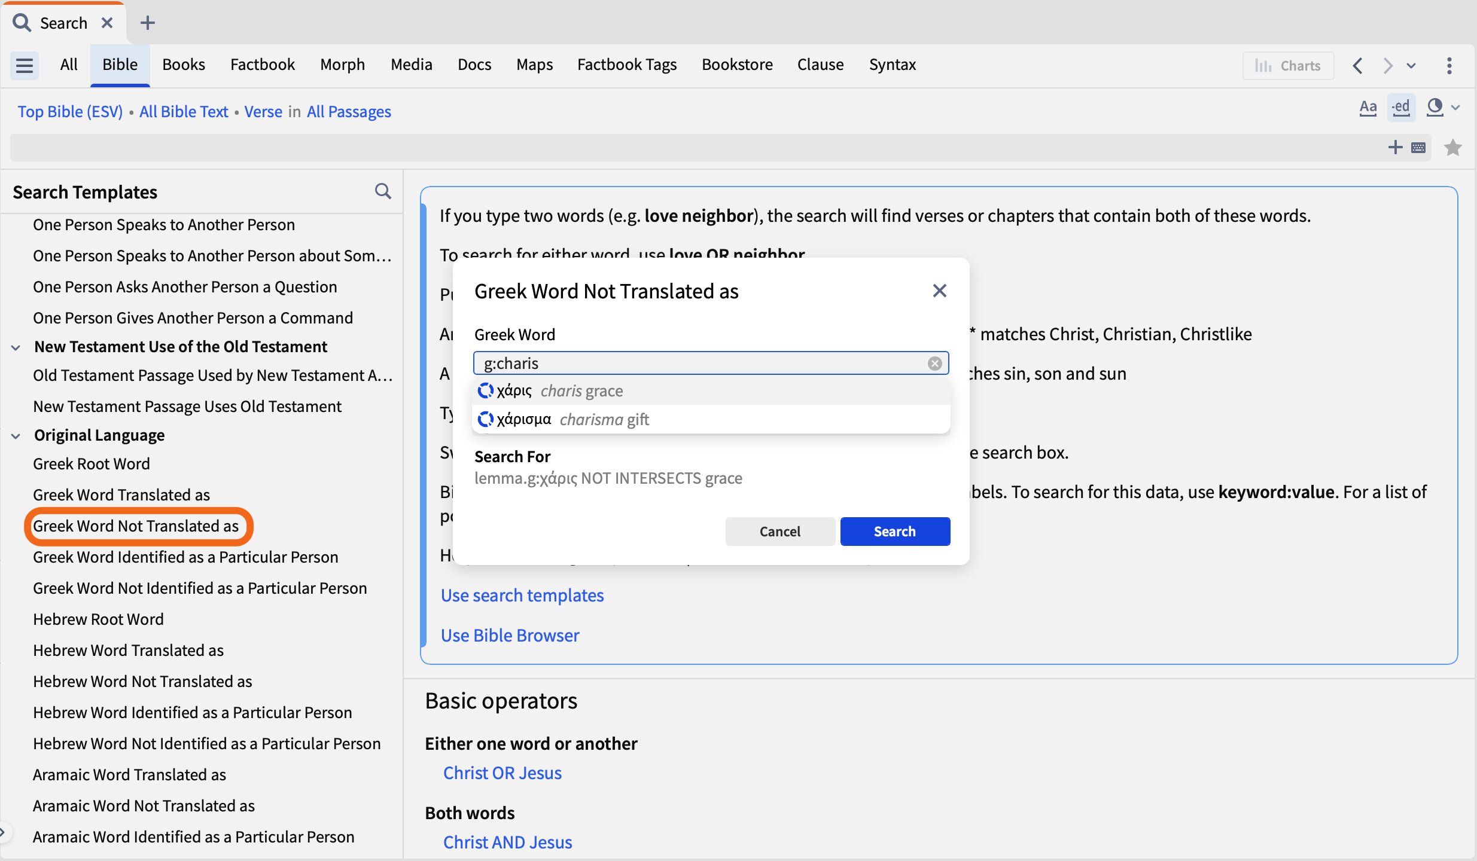
Task: Open the Use Bible Browser link
Action: 510,635
